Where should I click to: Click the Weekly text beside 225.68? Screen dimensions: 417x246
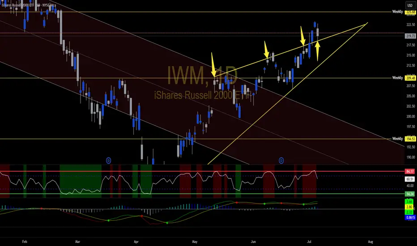tap(398, 12)
